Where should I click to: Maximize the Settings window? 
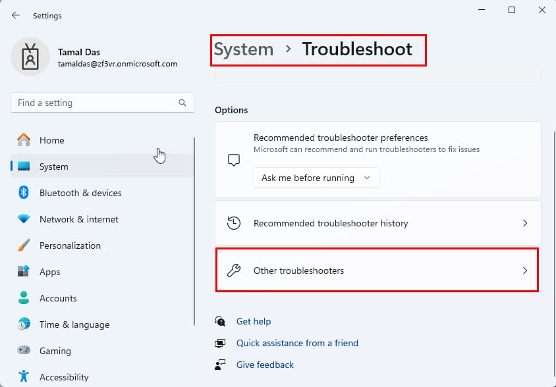point(512,10)
